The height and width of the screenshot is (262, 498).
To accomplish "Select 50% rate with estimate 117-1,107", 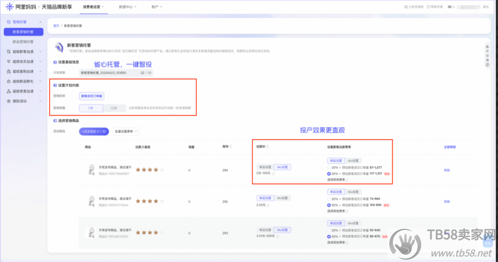I will tap(329, 174).
